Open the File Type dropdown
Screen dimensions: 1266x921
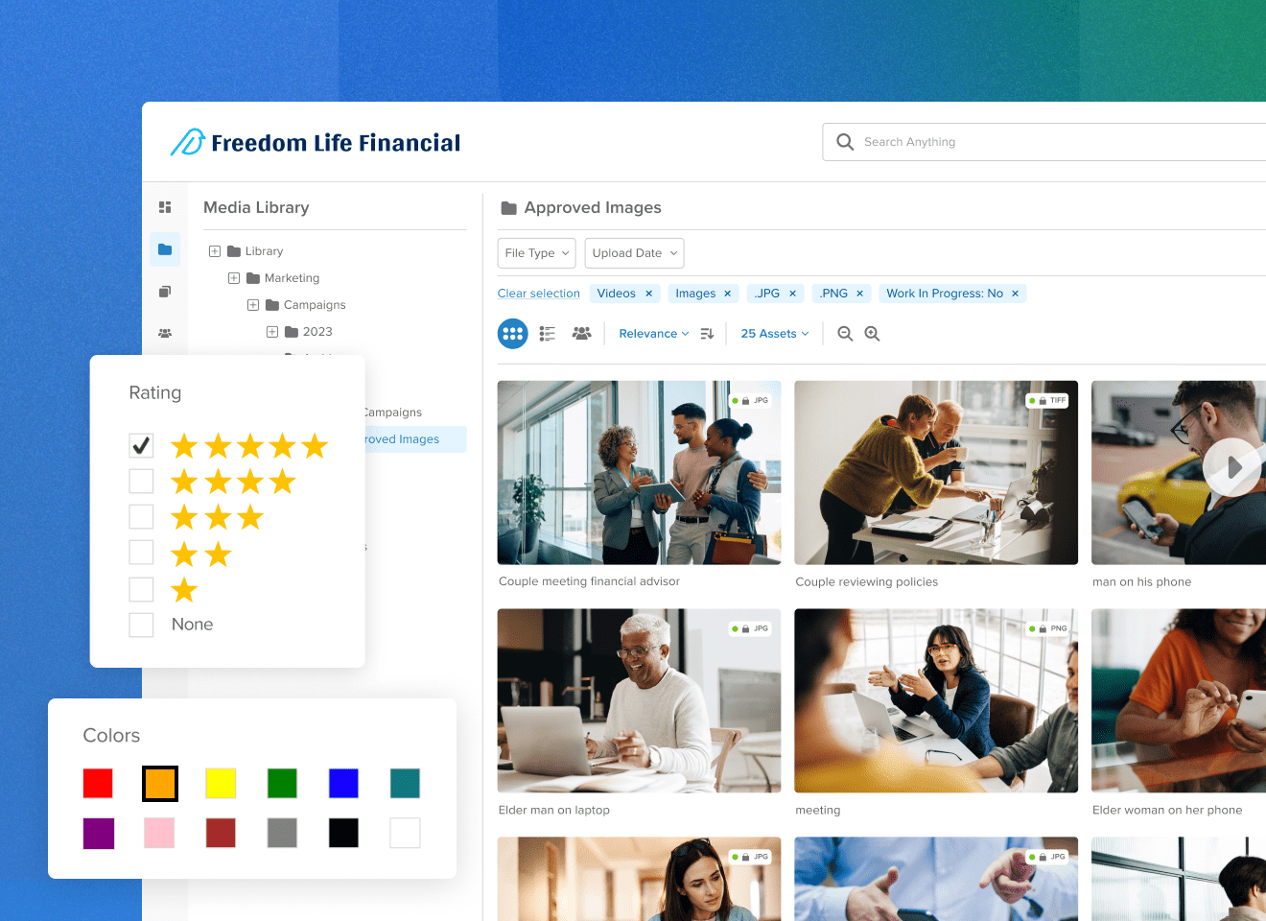pos(537,253)
